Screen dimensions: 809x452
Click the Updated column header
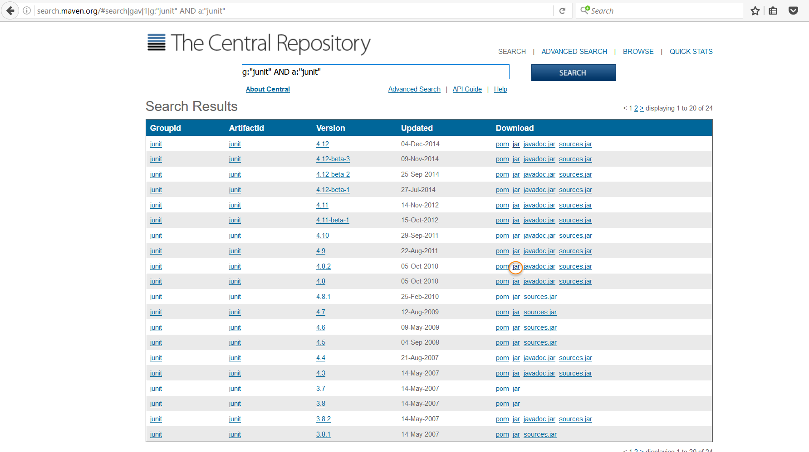pyautogui.click(x=417, y=128)
